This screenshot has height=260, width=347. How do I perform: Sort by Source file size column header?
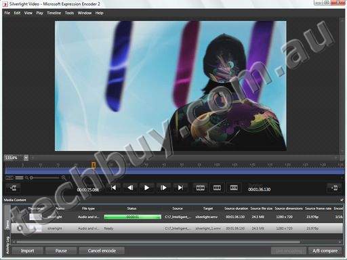click(x=262, y=209)
